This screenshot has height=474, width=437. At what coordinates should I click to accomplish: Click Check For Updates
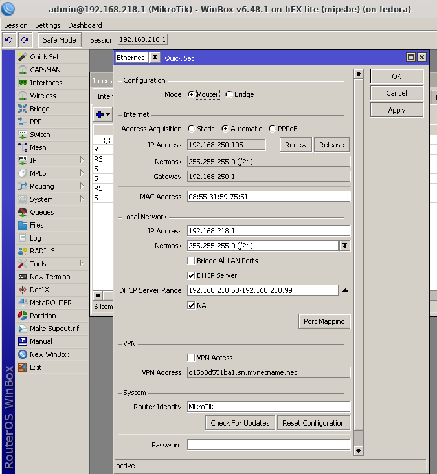pos(240,423)
